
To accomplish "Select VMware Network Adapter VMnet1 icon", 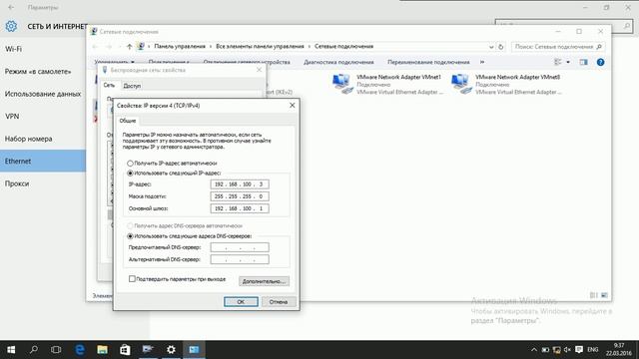I will pos(341,84).
